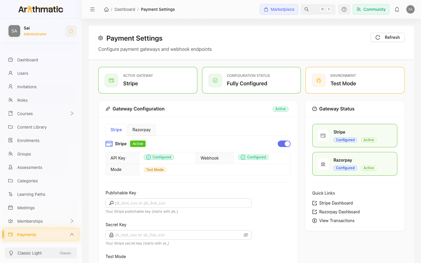Toggle the Stripe gateway switch off
The width and height of the screenshot is (421, 263).
click(x=284, y=144)
